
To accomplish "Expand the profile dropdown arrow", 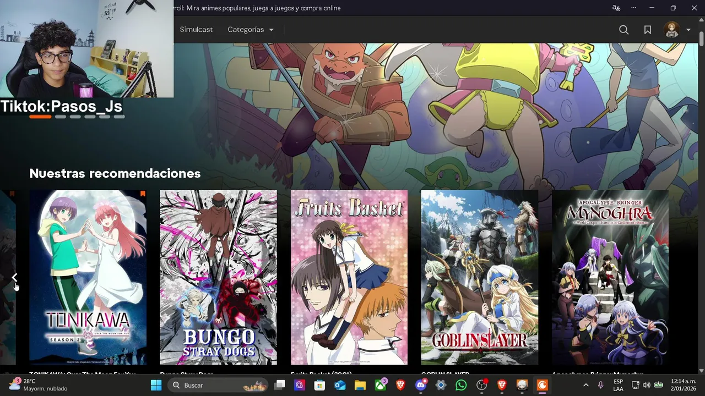I will (x=688, y=30).
